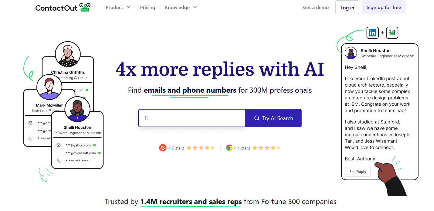Select the LinkedIn icon near the message card
The height and width of the screenshot is (211, 434).
372,33
